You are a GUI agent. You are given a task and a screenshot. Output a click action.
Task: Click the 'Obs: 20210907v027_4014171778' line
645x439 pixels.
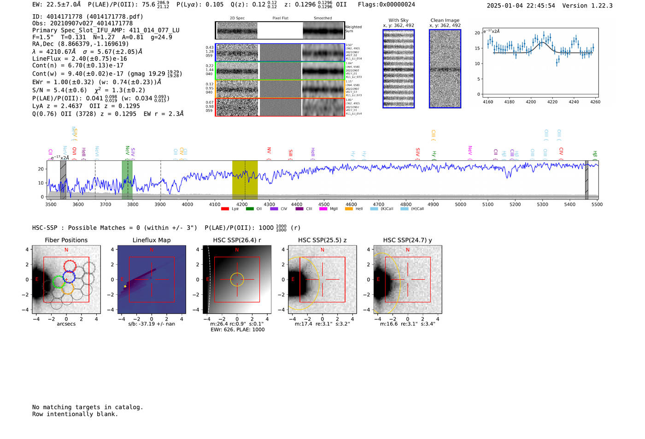[82, 23]
